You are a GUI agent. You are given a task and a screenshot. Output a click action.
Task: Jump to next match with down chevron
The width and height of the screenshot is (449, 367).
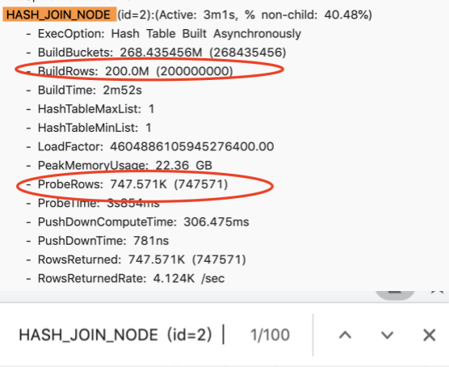pos(387,335)
